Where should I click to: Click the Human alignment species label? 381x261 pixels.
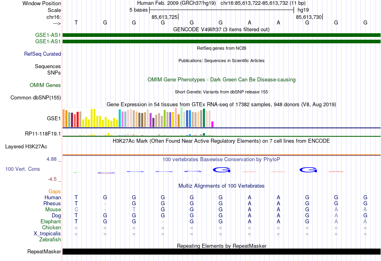tap(53, 197)
